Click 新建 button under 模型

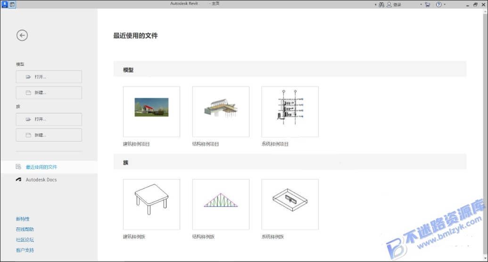click(49, 93)
